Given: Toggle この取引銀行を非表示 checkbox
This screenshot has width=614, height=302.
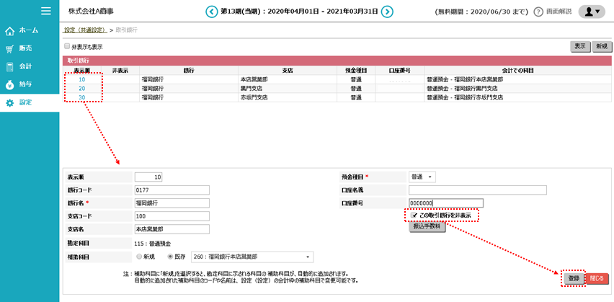Looking at the screenshot, I should (413, 216).
